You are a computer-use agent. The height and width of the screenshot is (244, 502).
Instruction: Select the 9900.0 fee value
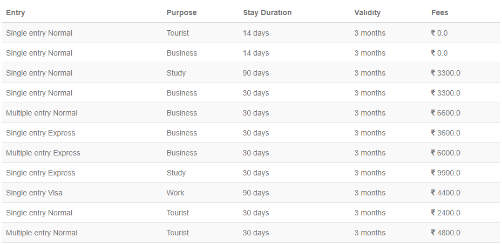coord(449,173)
